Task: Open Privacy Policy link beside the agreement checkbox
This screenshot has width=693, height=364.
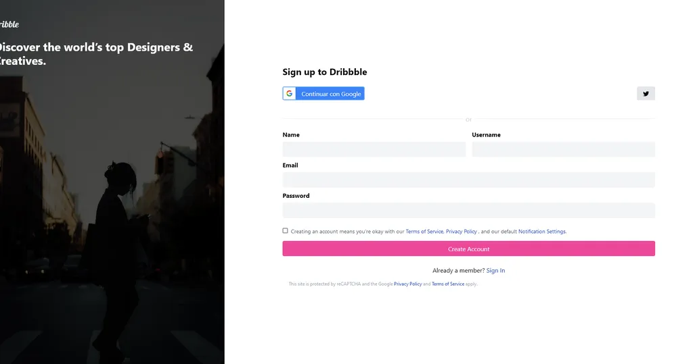Action: (462, 231)
